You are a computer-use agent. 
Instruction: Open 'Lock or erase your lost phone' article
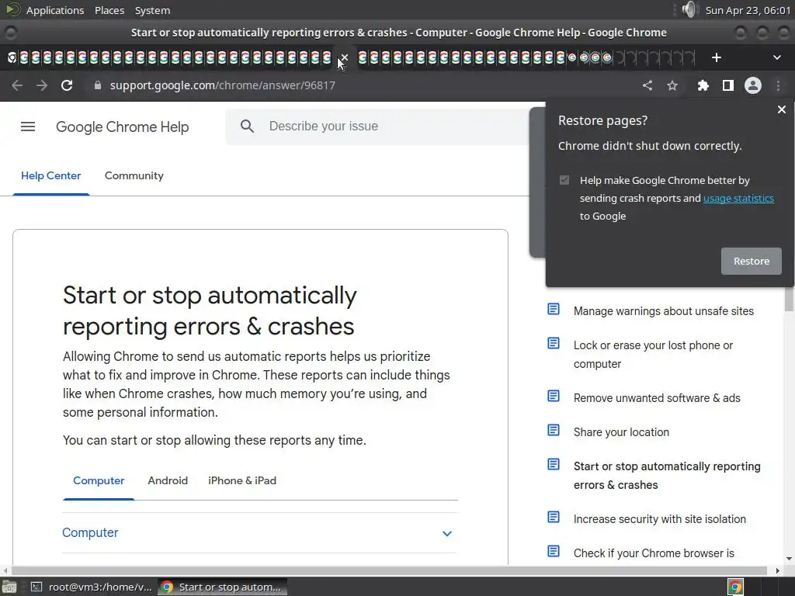pyautogui.click(x=653, y=355)
